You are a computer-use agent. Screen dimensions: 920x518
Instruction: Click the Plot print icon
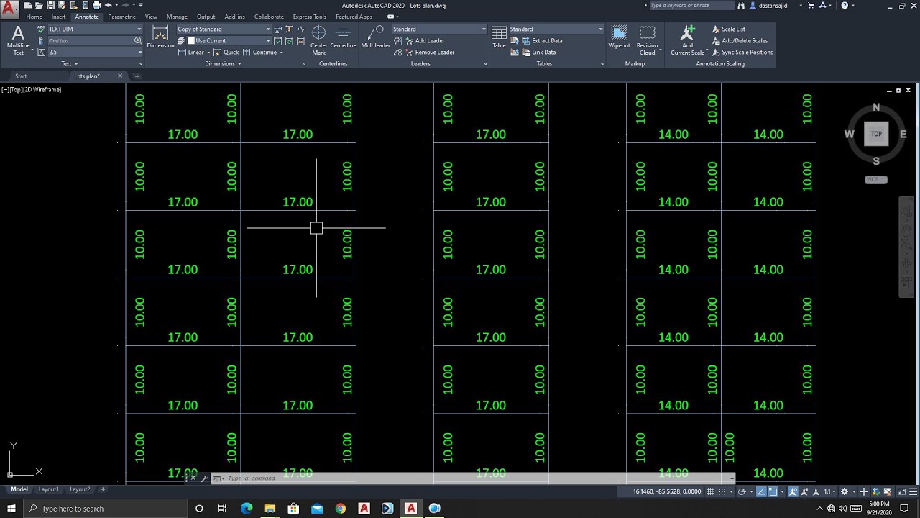(96, 5)
